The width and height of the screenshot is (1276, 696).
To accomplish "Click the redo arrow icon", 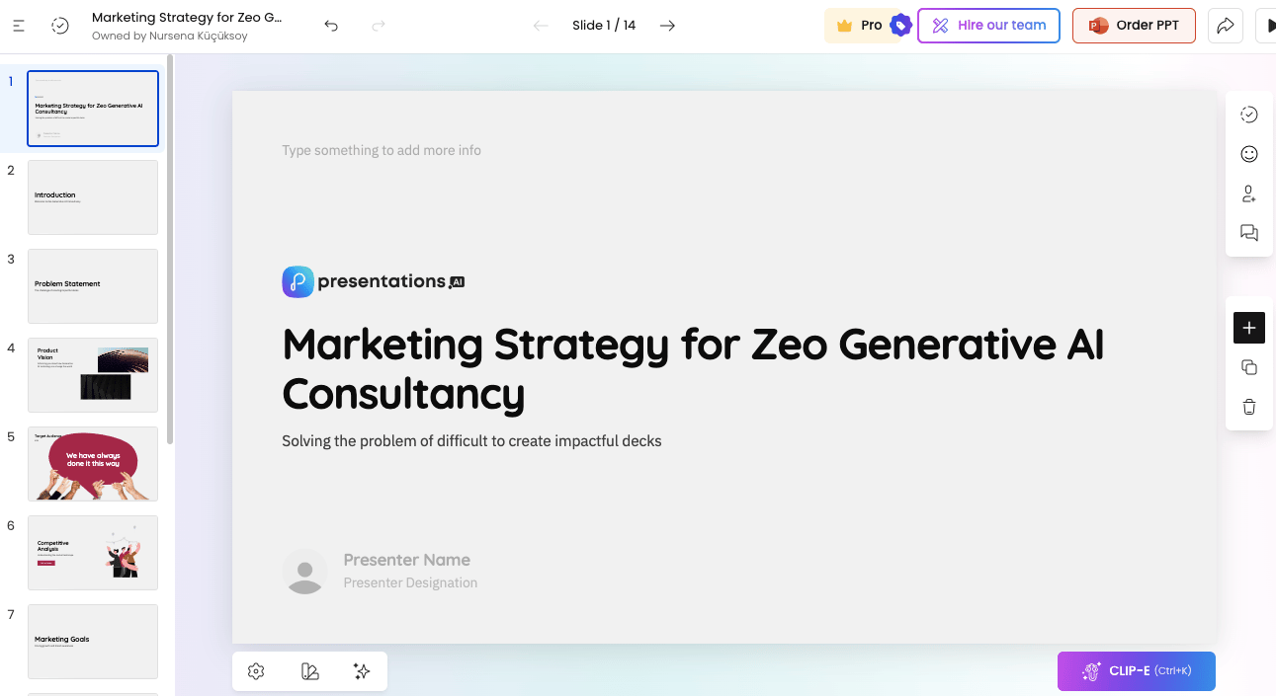I will coord(379,26).
